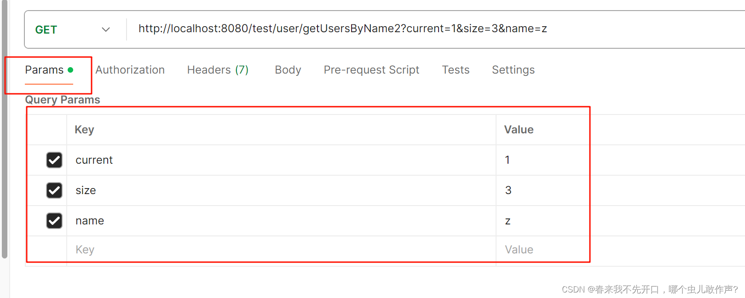Uncheck the current query parameter
Viewport: 745px width, 298px height.
point(54,160)
